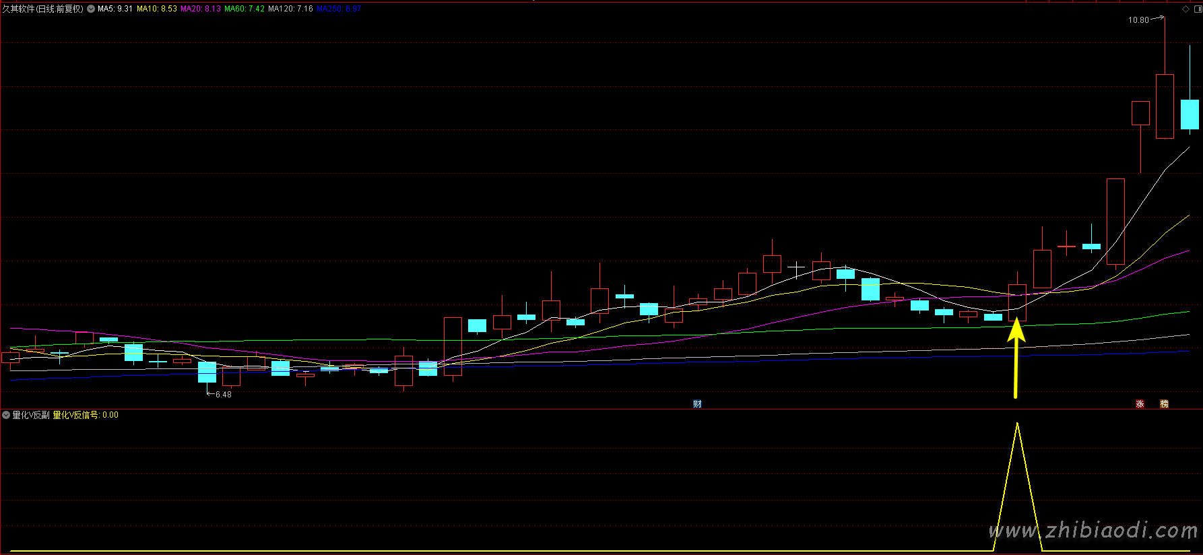Select the magenta MA20 indicator label

pyautogui.click(x=201, y=9)
